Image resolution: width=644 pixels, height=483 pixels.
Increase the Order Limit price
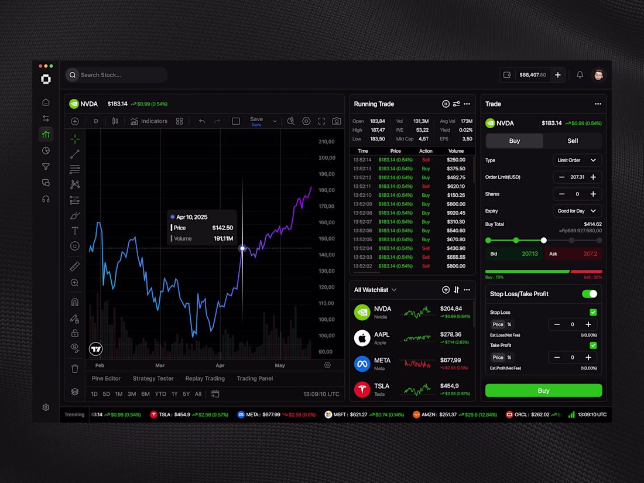593,177
